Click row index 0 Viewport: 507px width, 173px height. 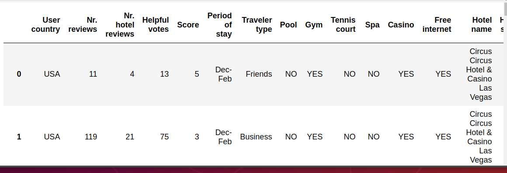point(19,74)
